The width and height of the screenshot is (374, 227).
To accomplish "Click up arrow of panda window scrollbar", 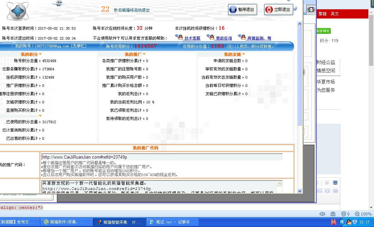I will click(300, 24).
